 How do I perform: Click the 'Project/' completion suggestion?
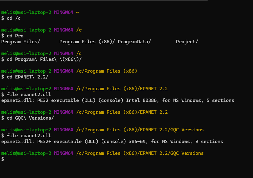[187, 42]
